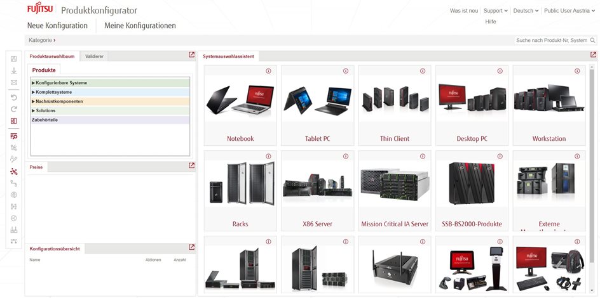
Task: Click the Was ist neu link
Action: [x=464, y=11]
